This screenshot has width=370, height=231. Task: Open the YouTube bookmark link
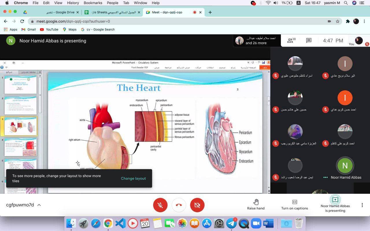coord(49,29)
